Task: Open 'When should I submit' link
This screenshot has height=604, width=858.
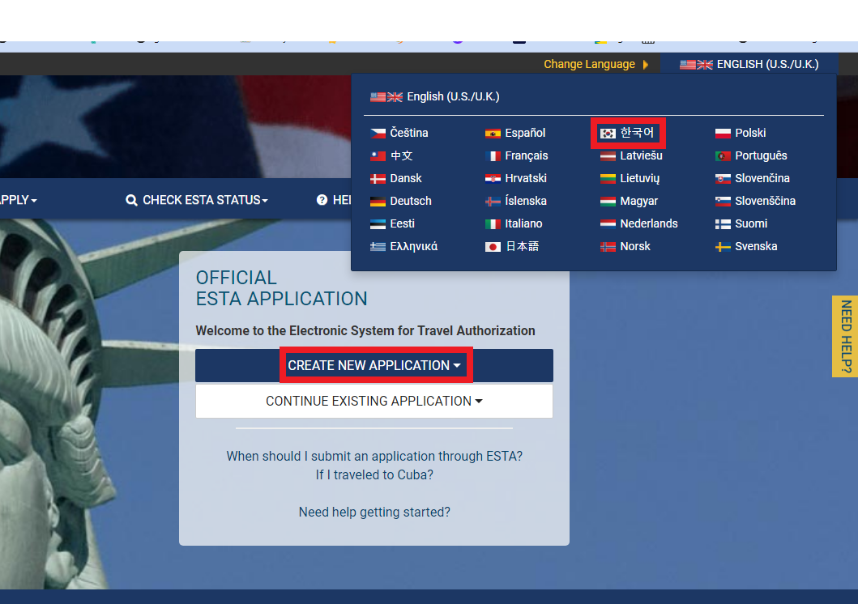Action: click(x=374, y=457)
